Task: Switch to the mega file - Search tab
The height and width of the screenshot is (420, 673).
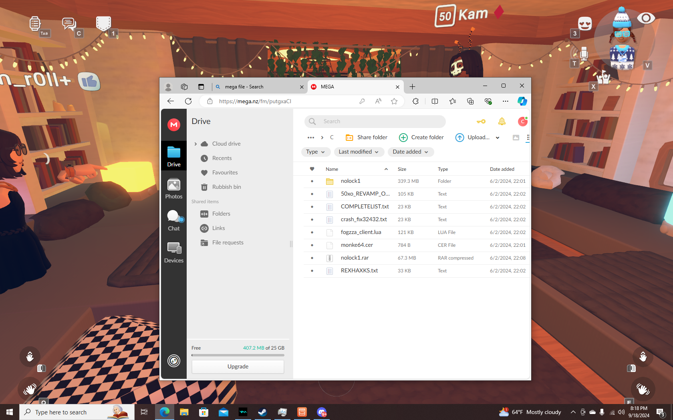Action: [259, 87]
